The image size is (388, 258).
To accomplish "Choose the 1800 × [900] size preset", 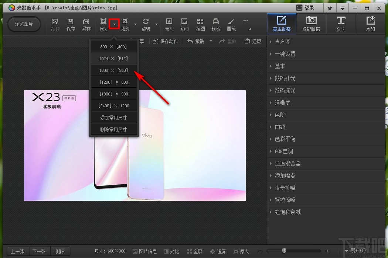I will click(x=114, y=70).
